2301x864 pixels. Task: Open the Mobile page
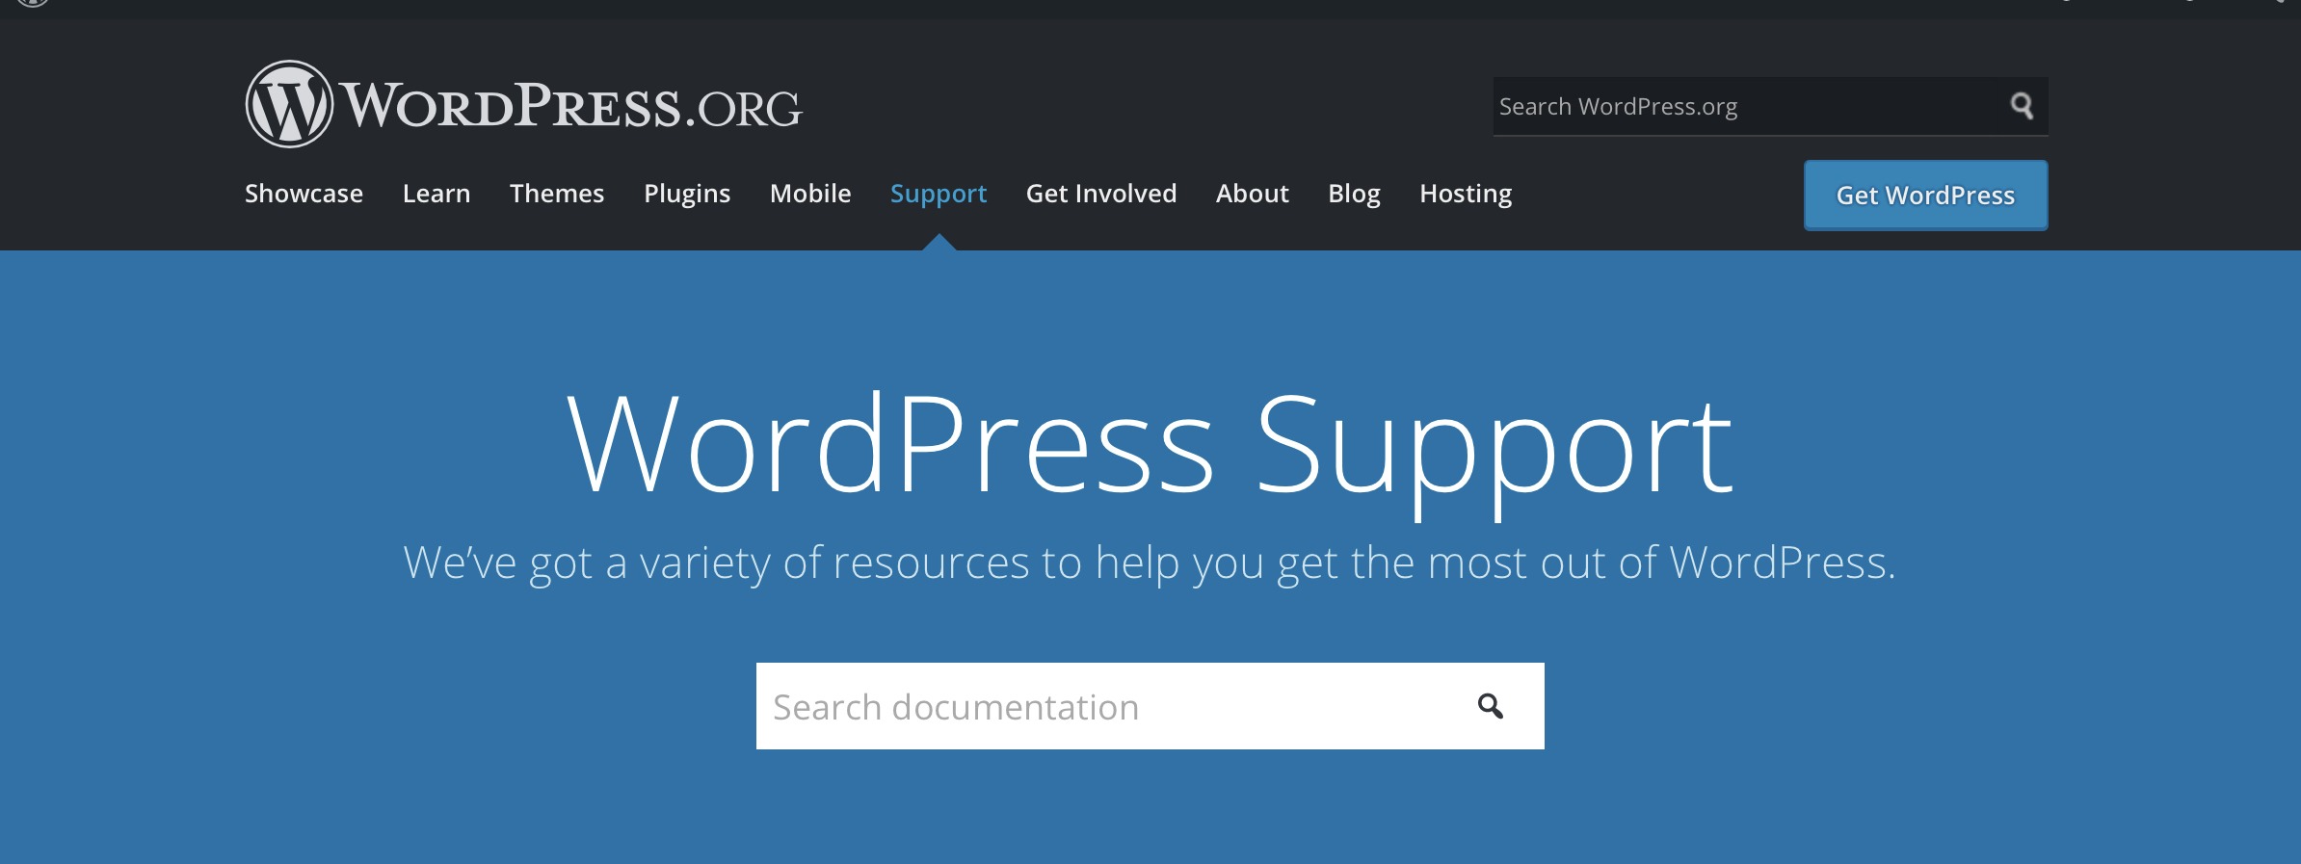810,194
